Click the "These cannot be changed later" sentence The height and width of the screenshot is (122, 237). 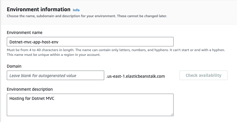click(x=142, y=16)
